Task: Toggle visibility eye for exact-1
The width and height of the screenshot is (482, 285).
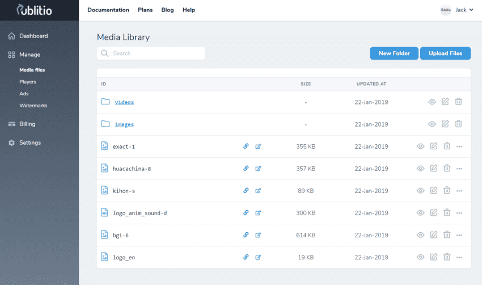Action: [420, 146]
